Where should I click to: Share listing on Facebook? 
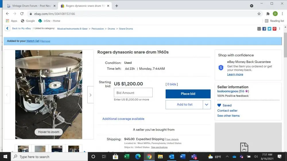pos(264,29)
